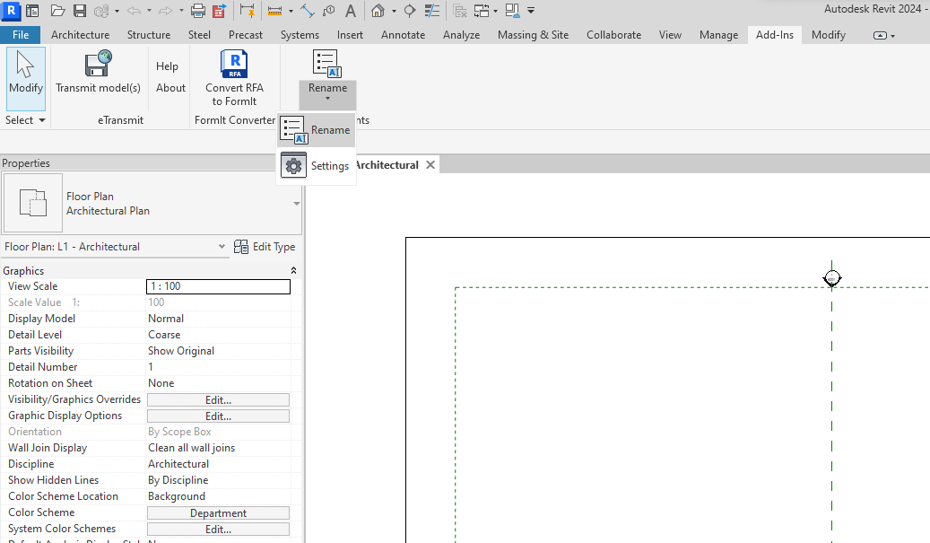The image size is (930, 543).
Task: Choose Settings from the dropdown menu
Action: coord(317,165)
